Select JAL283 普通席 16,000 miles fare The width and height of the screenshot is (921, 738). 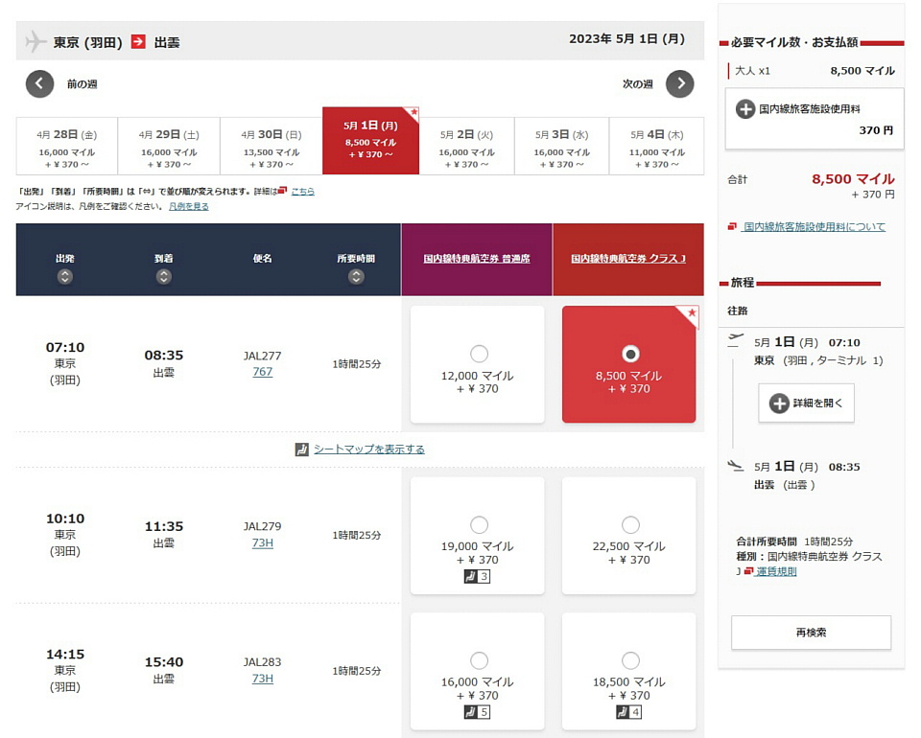tap(479, 660)
